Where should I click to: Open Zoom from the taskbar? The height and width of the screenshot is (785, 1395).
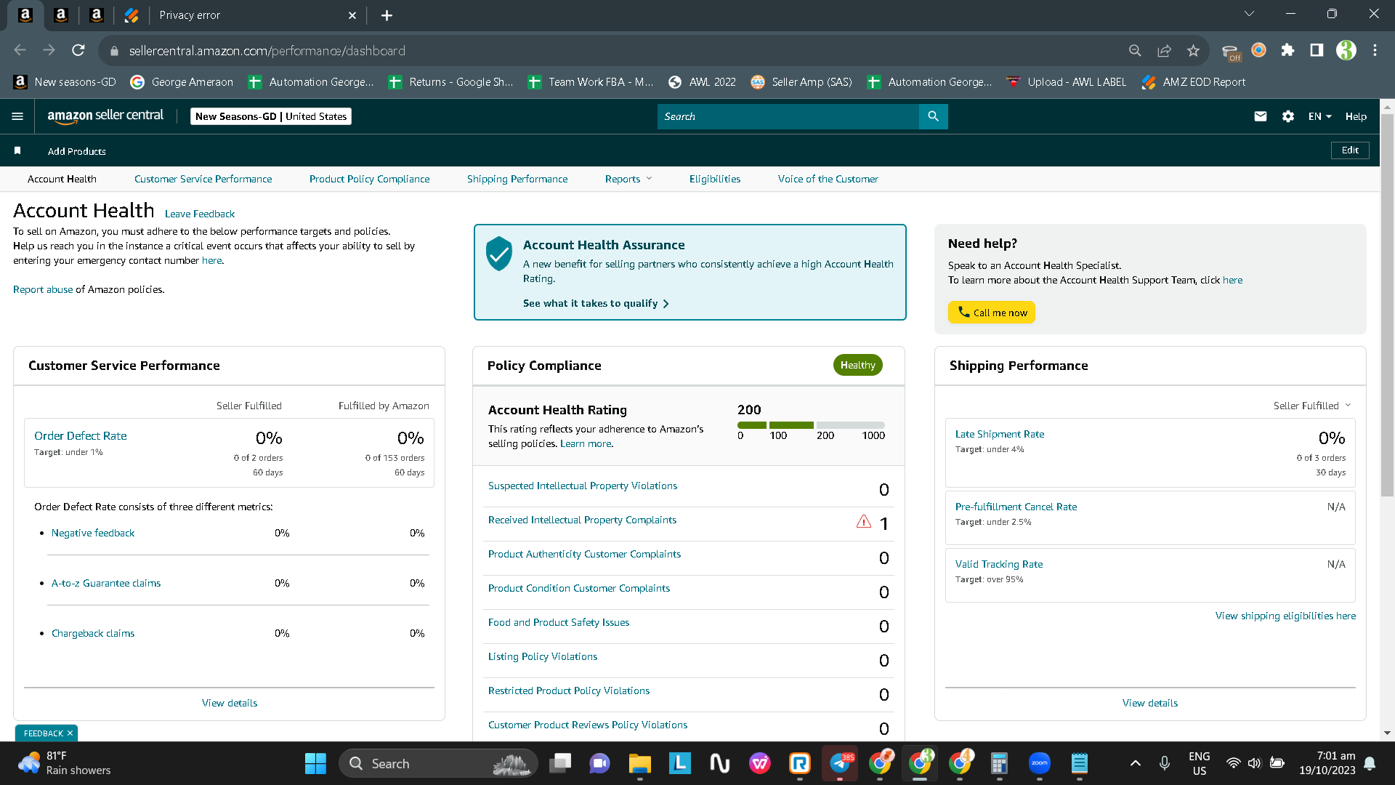(1040, 763)
